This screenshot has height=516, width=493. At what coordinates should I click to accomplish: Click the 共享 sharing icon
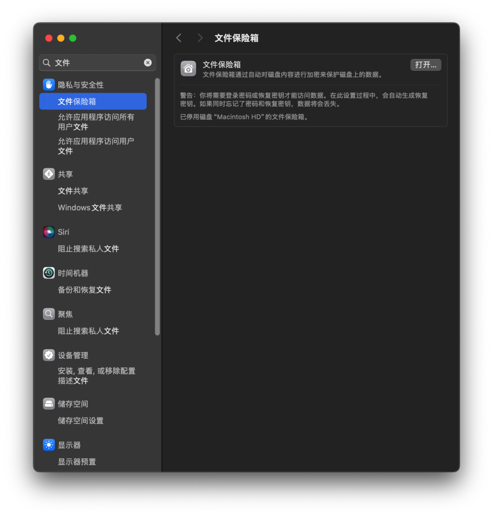[x=49, y=174]
